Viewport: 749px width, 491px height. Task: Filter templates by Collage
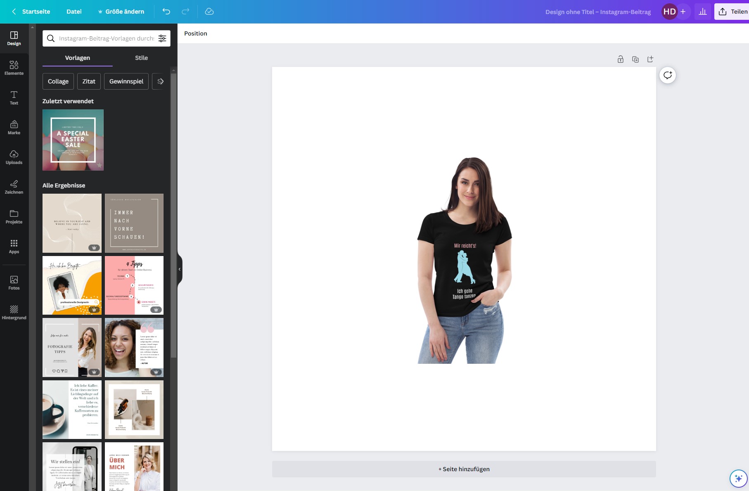click(x=58, y=81)
